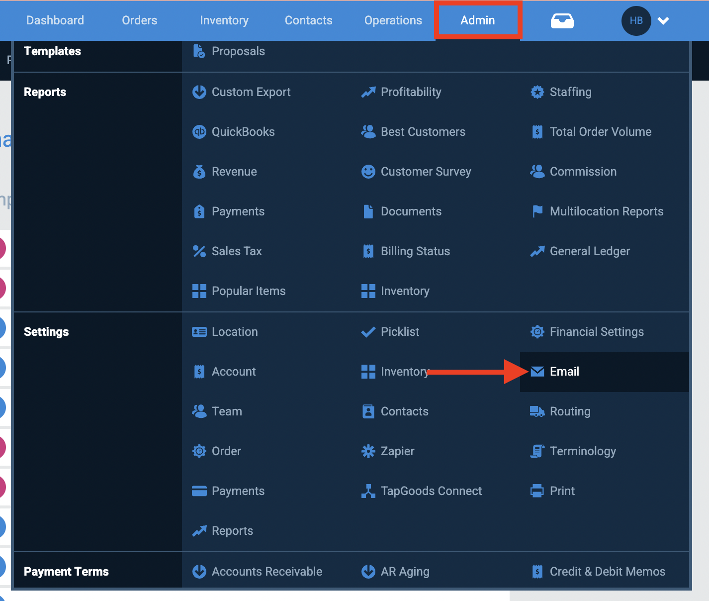This screenshot has width=709, height=601.
Task: Open the Inventory top navigation menu
Action: click(x=224, y=20)
